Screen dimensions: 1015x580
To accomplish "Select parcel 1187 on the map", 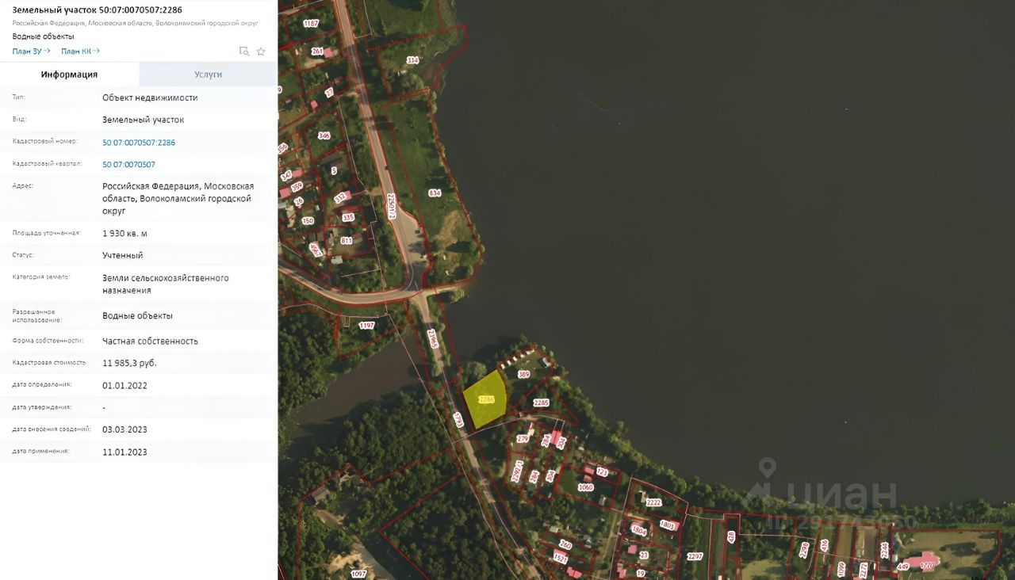I will tap(311, 24).
